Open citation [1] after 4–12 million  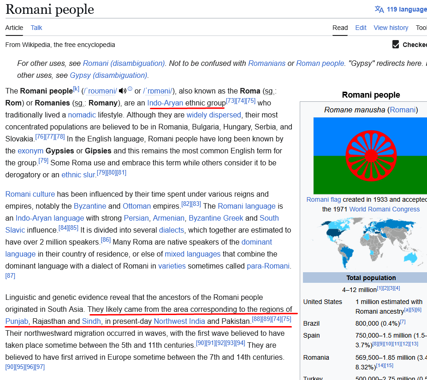tap(380, 288)
